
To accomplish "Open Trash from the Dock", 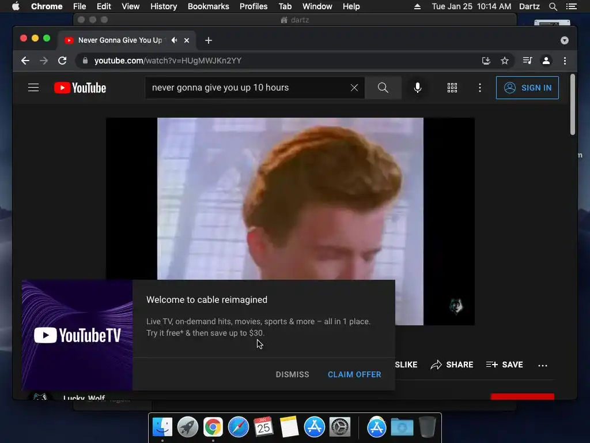I will pyautogui.click(x=428, y=427).
